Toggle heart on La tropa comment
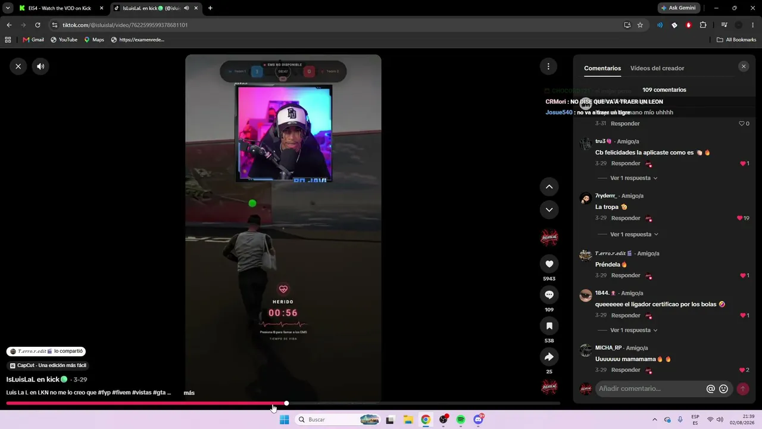 point(740,218)
